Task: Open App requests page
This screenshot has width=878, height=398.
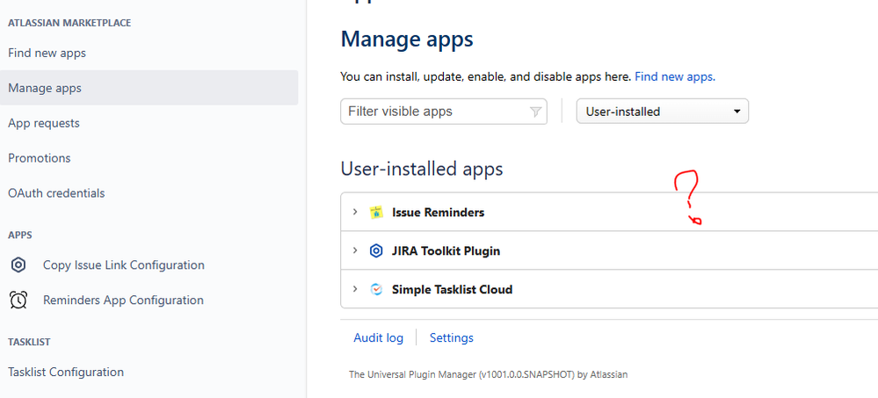Action: (x=44, y=123)
